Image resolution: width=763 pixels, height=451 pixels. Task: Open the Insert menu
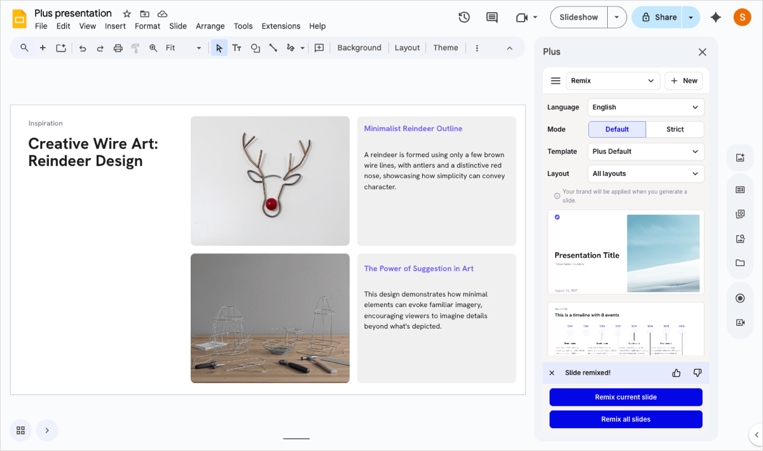[115, 26]
